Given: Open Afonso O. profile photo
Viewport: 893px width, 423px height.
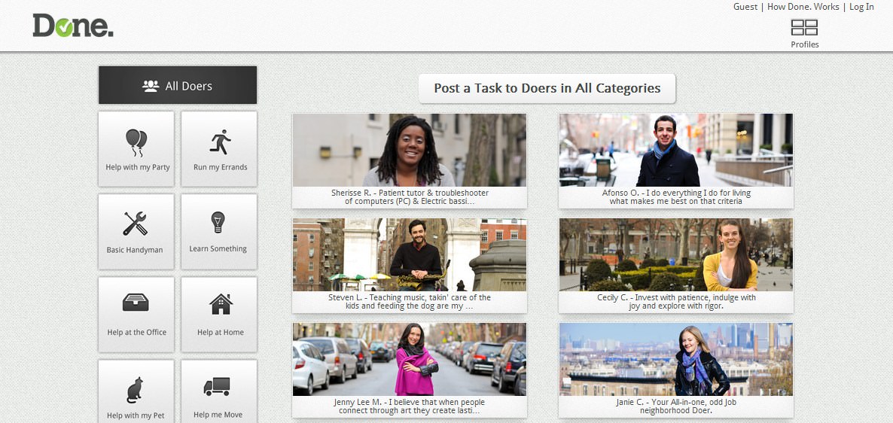Looking at the screenshot, I should (676, 150).
